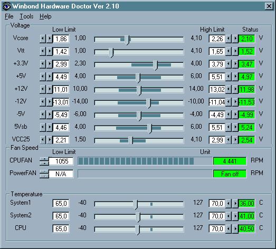Increase +12V low limit with right arrow
The width and height of the screenshot is (276, 249).
[x=50, y=89]
